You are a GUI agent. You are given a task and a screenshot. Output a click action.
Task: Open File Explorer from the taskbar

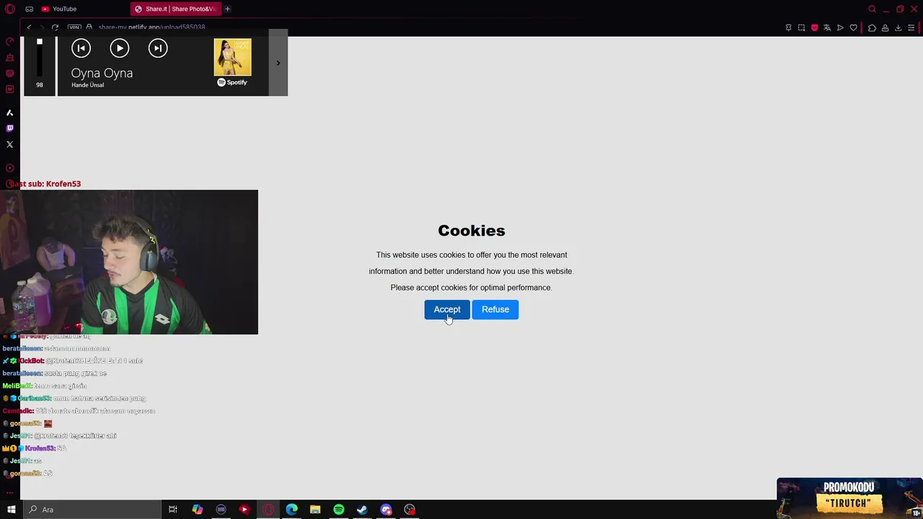tap(315, 510)
